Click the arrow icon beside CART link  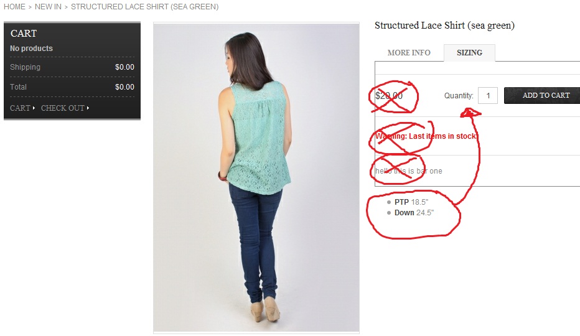[x=34, y=108]
